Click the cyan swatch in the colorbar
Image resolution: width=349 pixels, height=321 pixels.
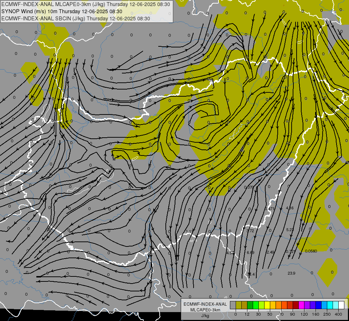[330, 305]
